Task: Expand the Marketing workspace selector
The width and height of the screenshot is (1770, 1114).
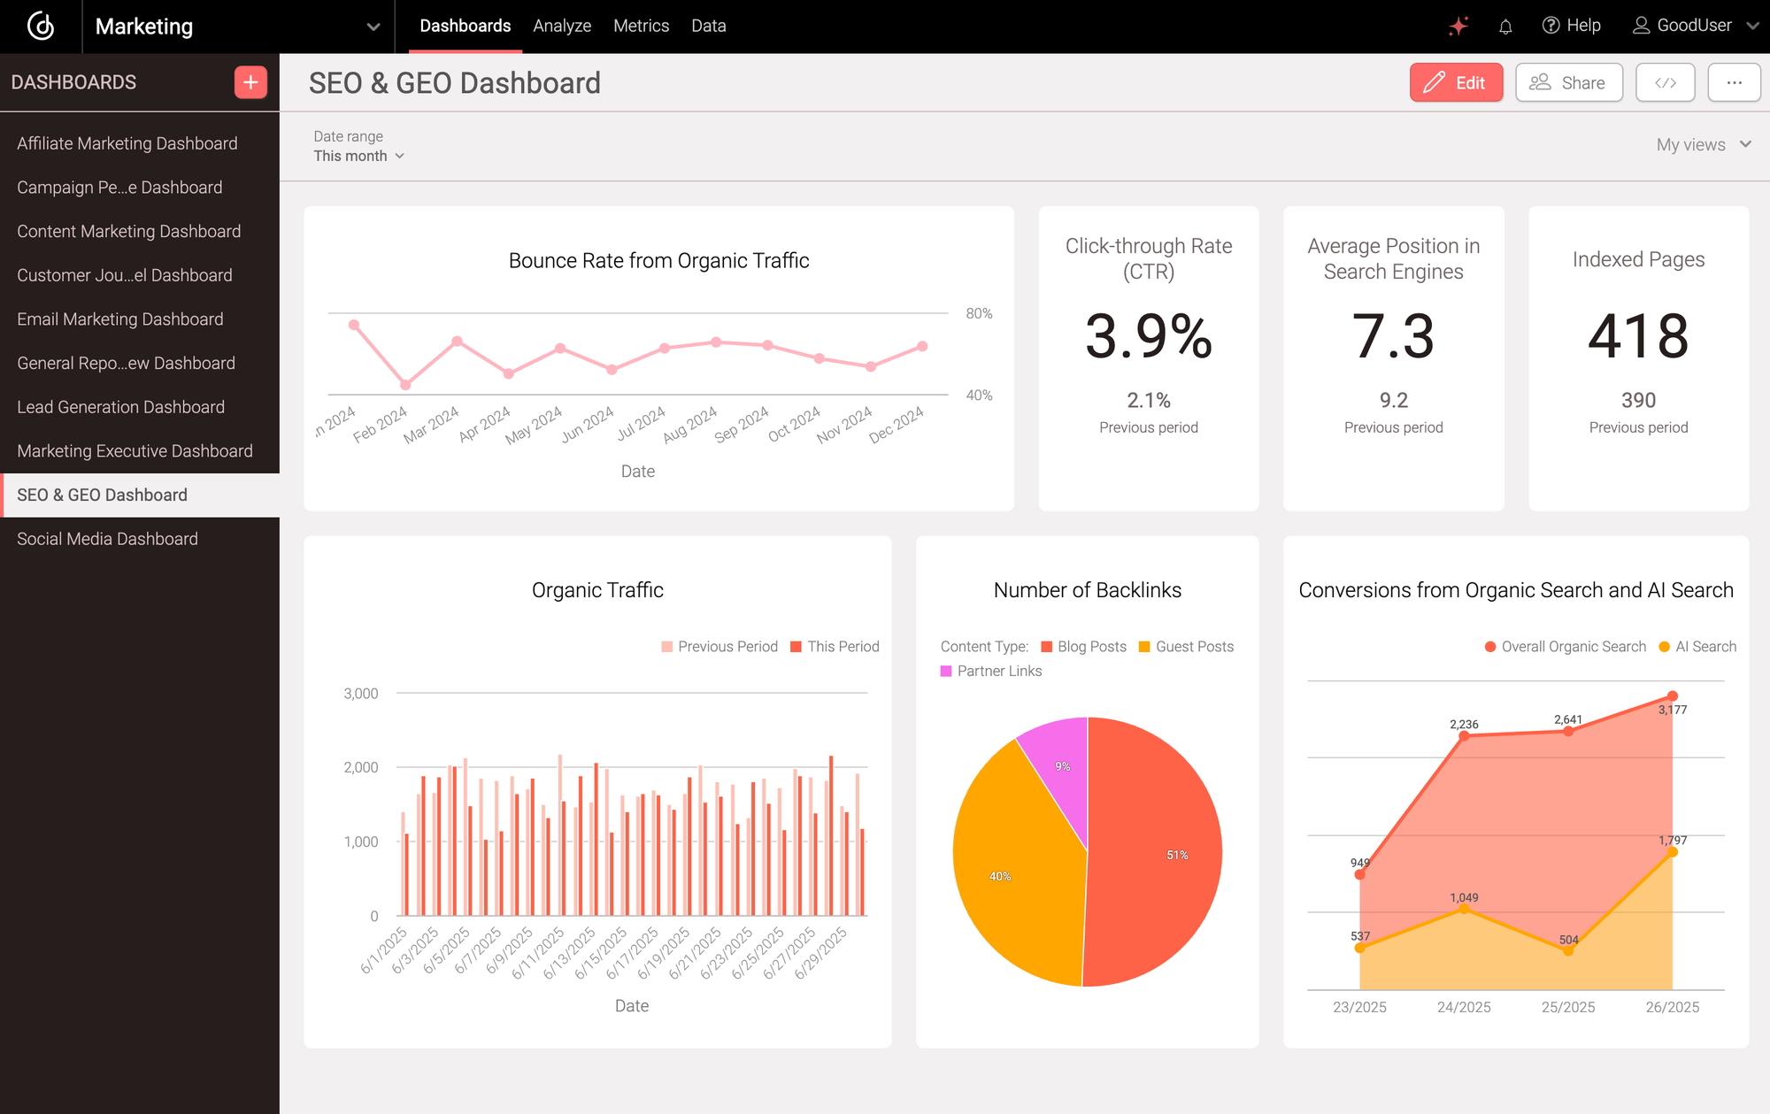Action: click(x=373, y=26)
